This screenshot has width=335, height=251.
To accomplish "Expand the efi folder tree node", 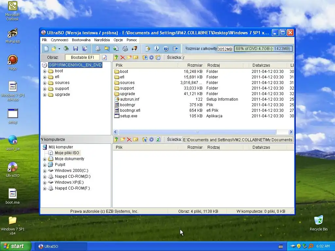I will 44,77.
